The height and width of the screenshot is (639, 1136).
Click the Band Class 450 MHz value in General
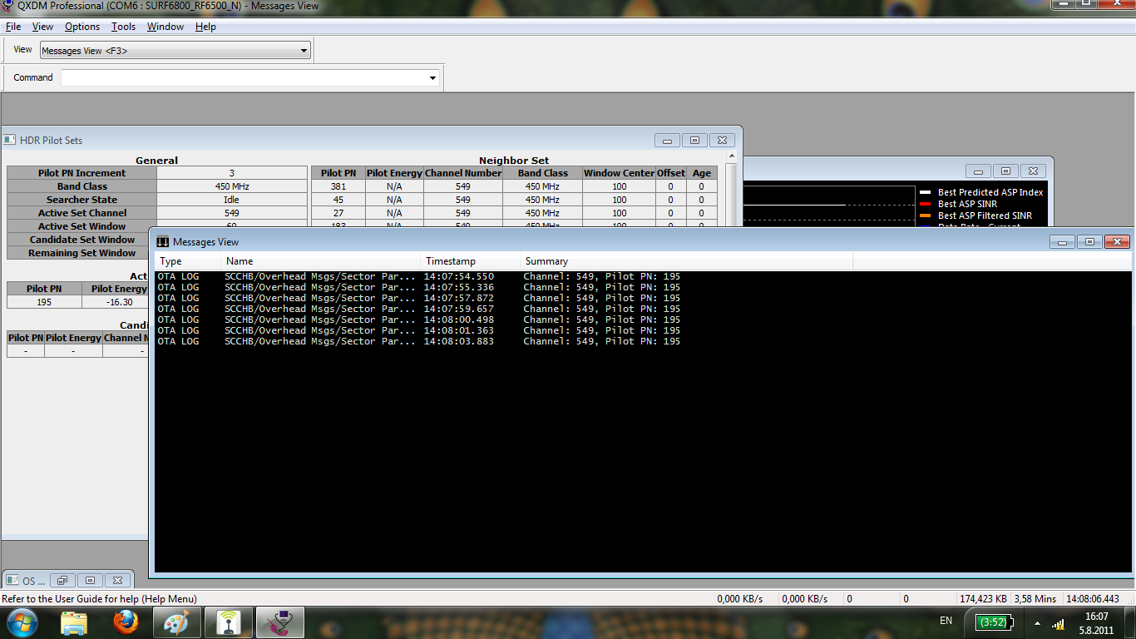[x=232, y=186]
